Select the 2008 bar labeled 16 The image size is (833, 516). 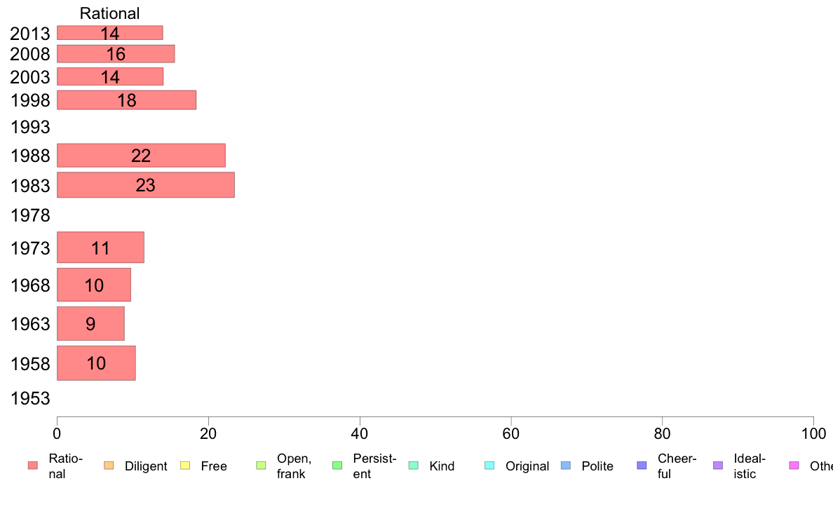pyautogui.click(x=116, y=54)
